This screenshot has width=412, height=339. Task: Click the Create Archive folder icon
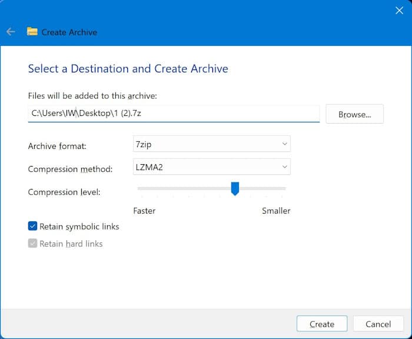tap(32, 32)
